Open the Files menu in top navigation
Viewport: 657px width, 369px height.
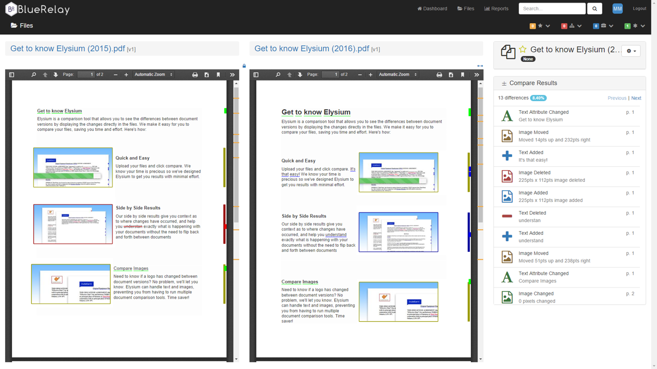pos(465,9)
